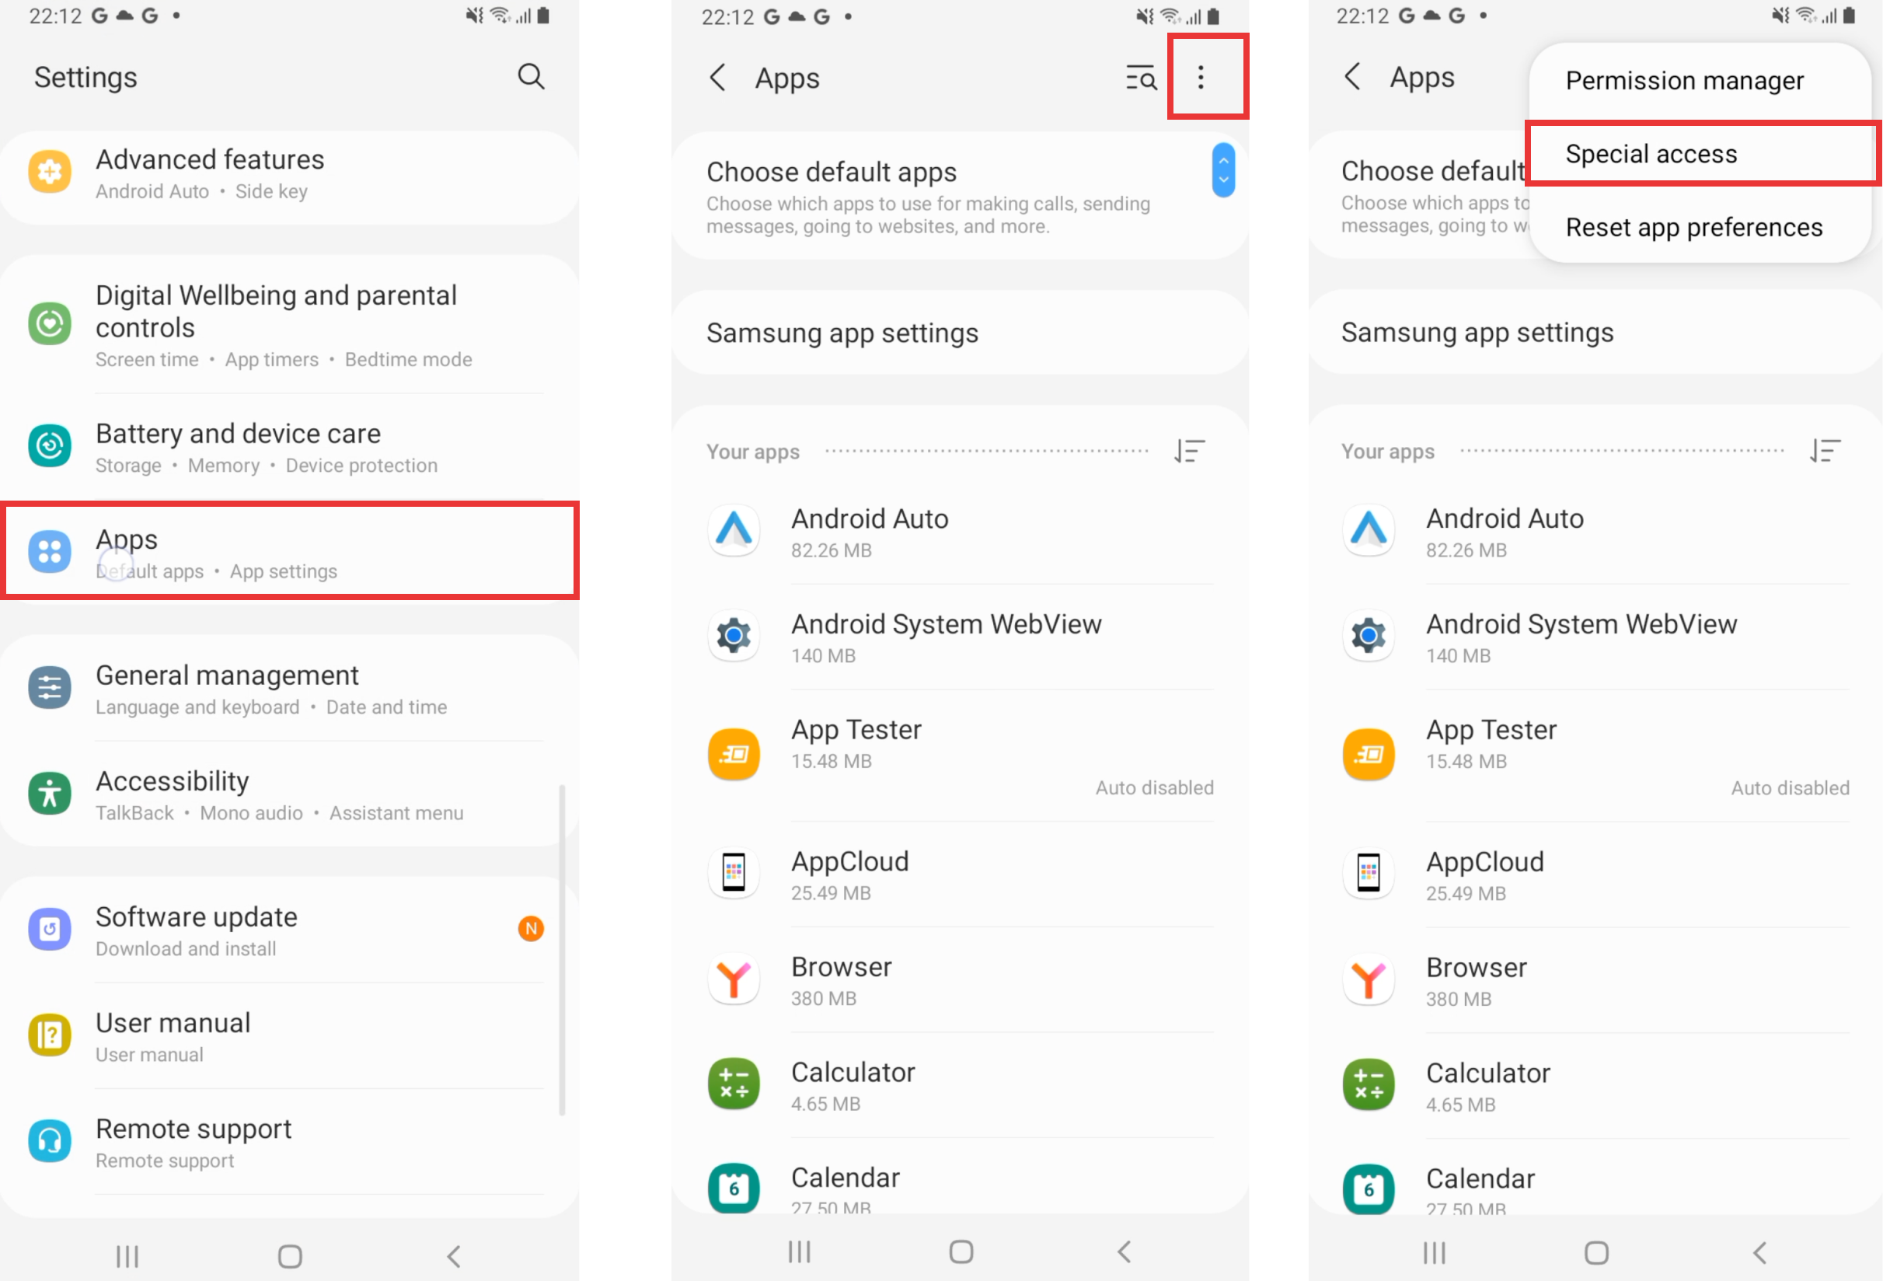Open Battery and device care

point(289,446)
